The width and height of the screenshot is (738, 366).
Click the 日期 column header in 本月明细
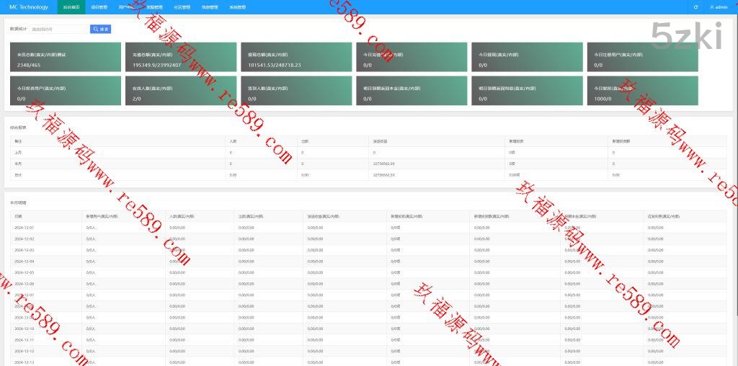tap(19, 216)
